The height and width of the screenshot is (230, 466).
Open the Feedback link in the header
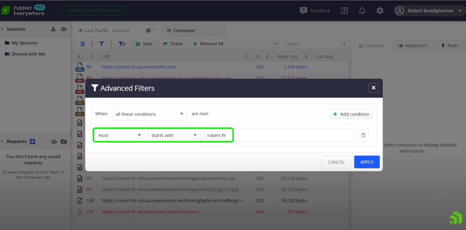315,11
